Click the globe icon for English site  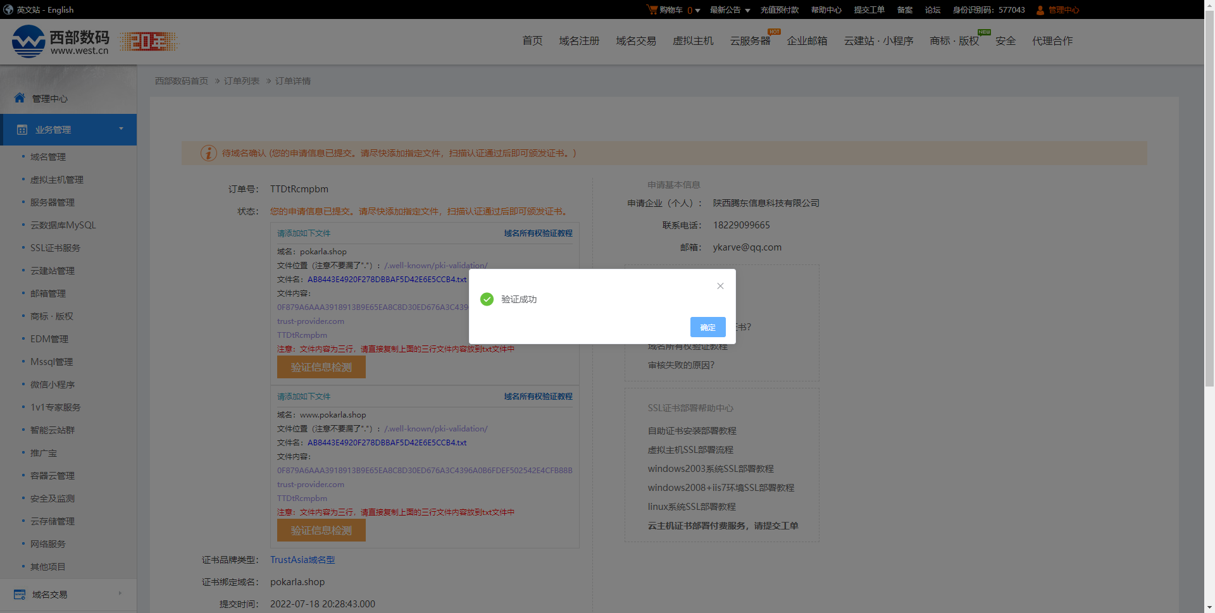point(8,9)
